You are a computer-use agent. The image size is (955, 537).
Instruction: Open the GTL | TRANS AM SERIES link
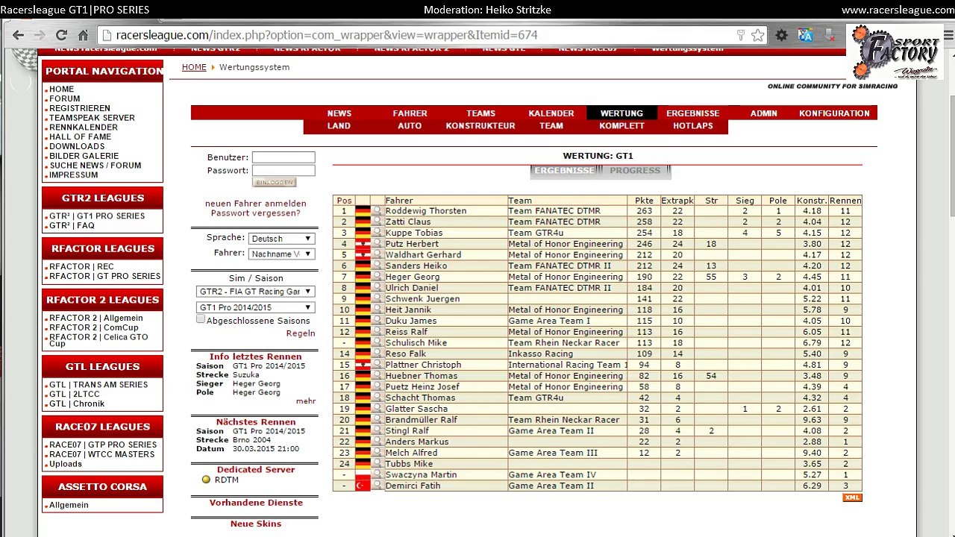point(98,385)
